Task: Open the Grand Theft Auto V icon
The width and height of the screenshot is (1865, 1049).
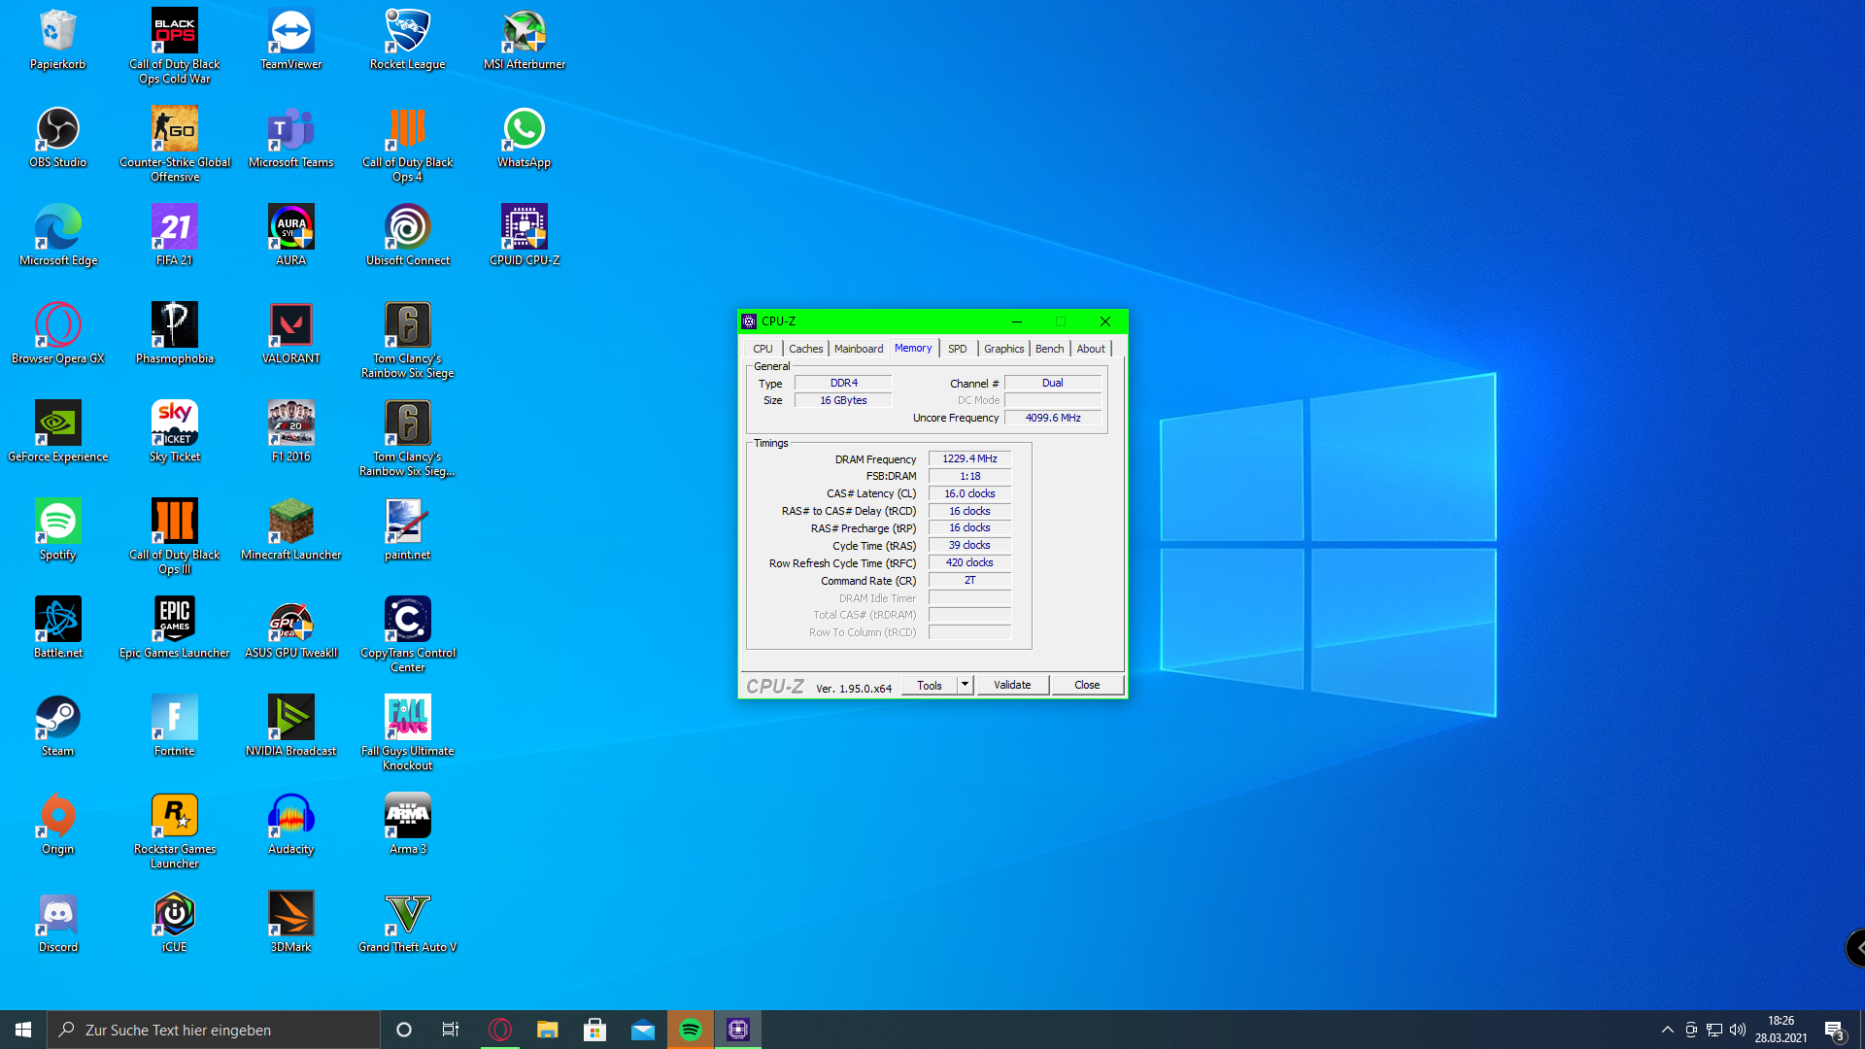Action: coord(407,914)
